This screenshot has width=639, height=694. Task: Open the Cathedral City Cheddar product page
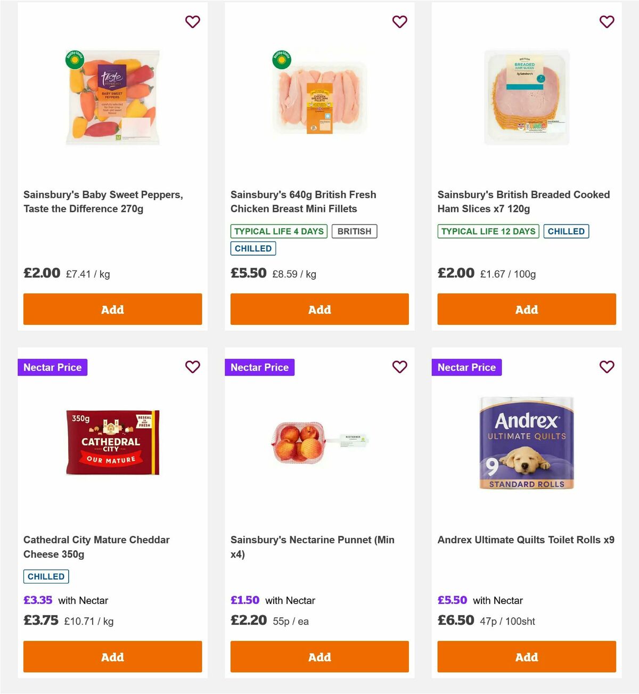(x=97, y=546)
